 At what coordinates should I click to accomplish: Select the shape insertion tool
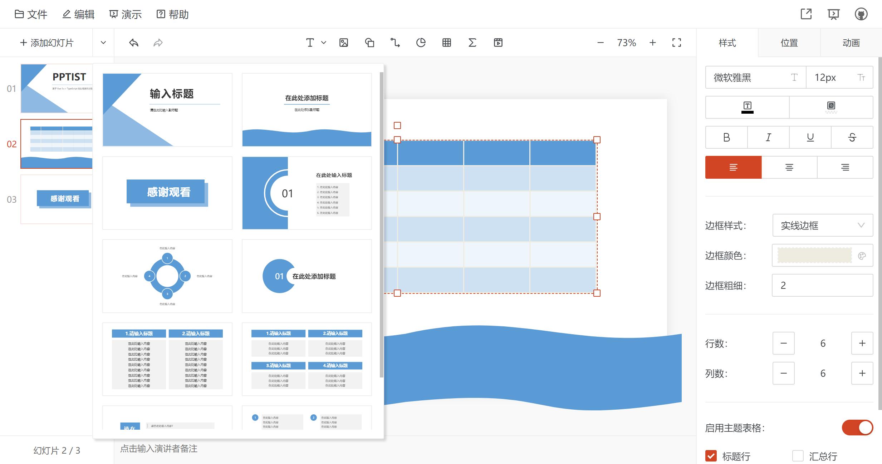pyautogui.click(x=369, y=43)
